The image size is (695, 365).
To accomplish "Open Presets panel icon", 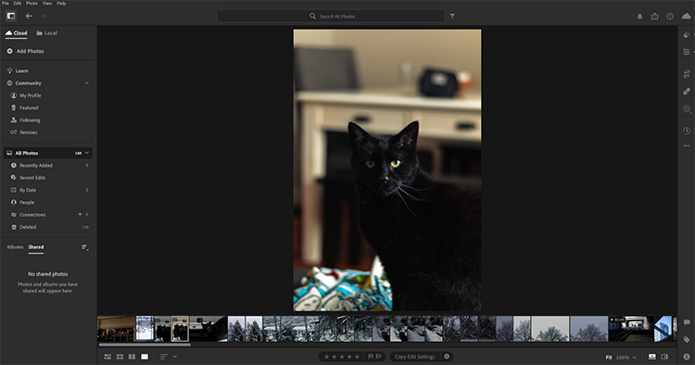I will tap(687, 34).
